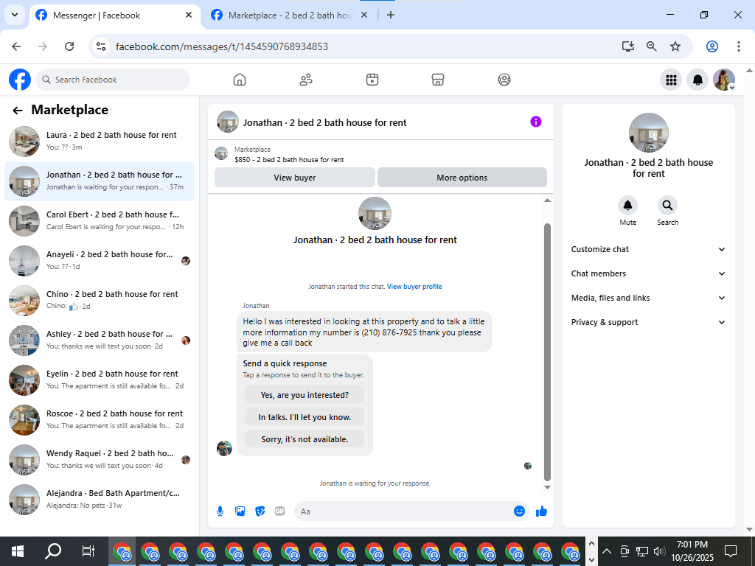Screen dimensions: 755x566
Task: Click the chat scrollbar thumb
Action: 547,352
